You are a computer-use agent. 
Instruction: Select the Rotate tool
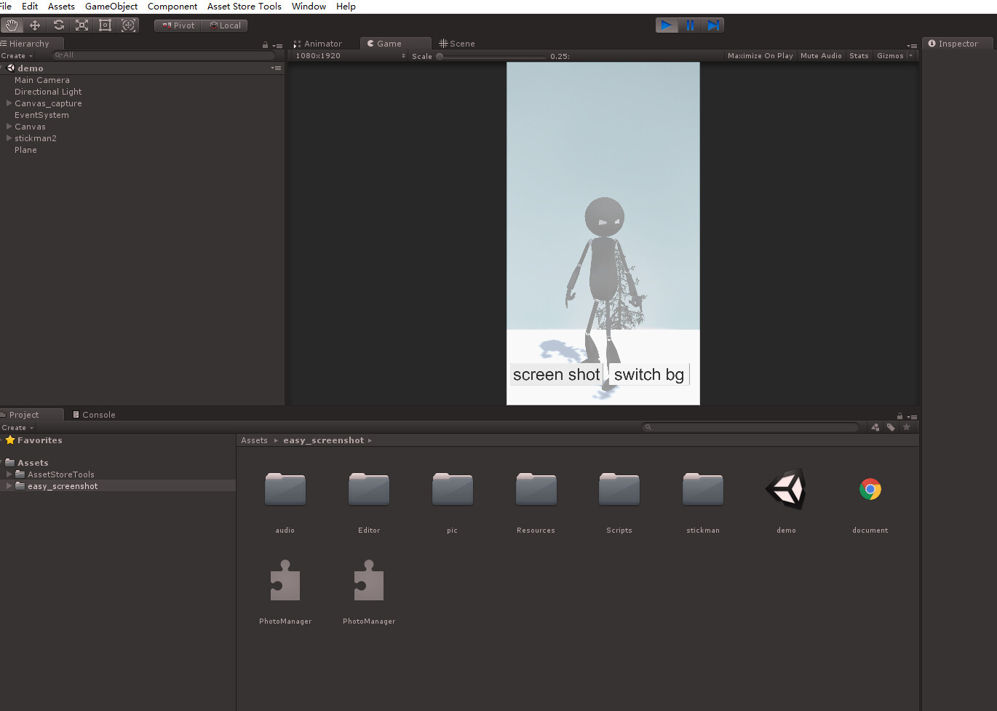[58, 25]
